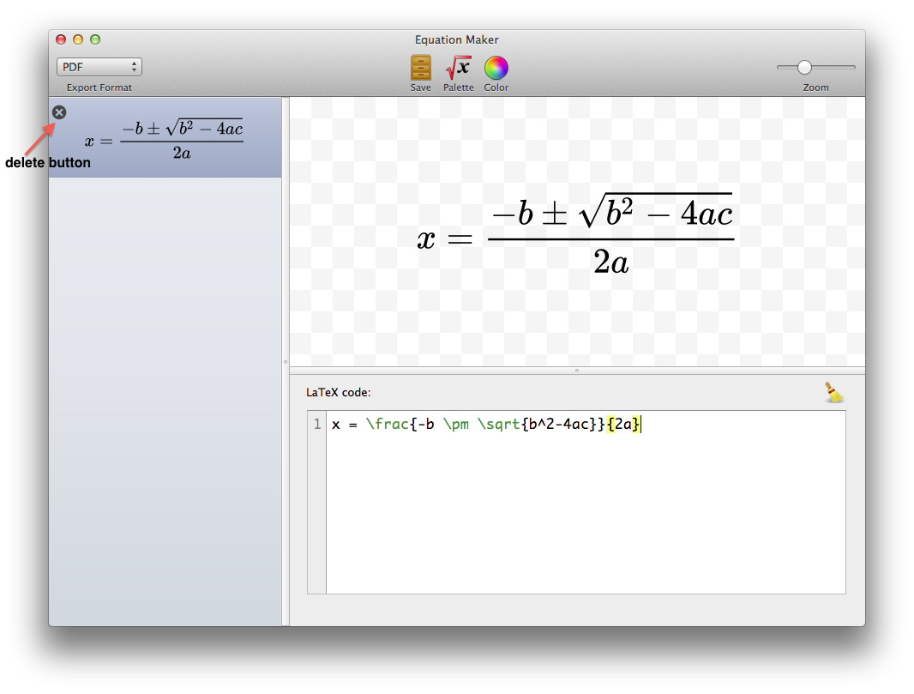Click the Export Format stepper arrows
Image resolution: width=914 pixels, height=694 pixels.
[135, 66]
